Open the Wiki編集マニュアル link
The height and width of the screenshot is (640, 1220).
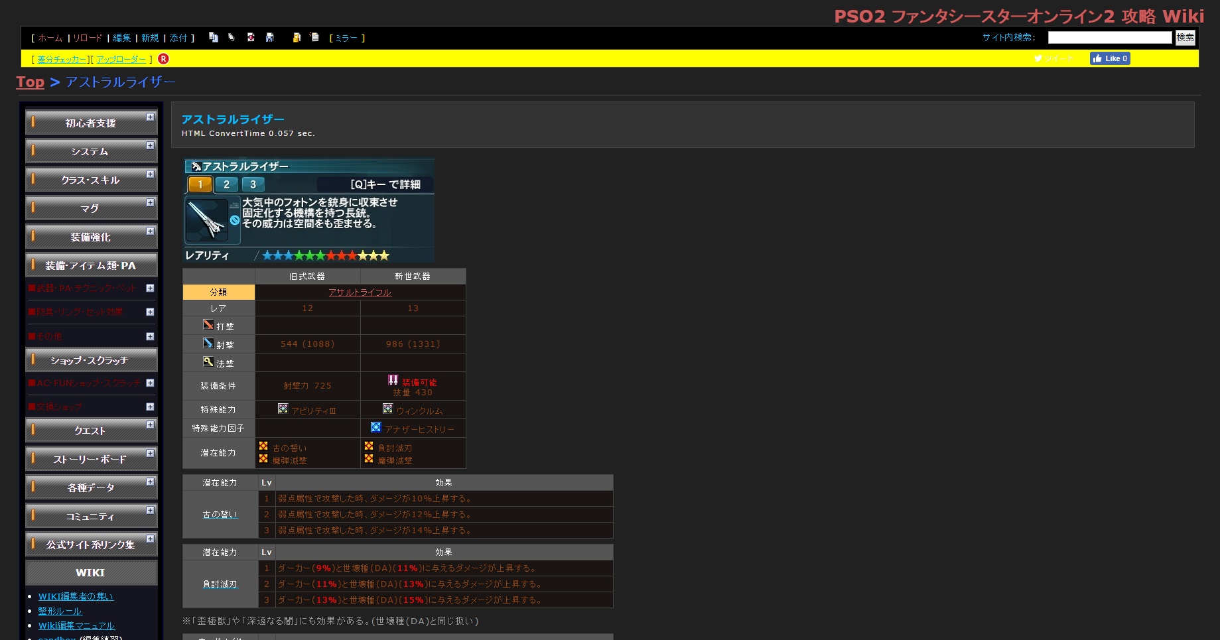click(76, 625)
